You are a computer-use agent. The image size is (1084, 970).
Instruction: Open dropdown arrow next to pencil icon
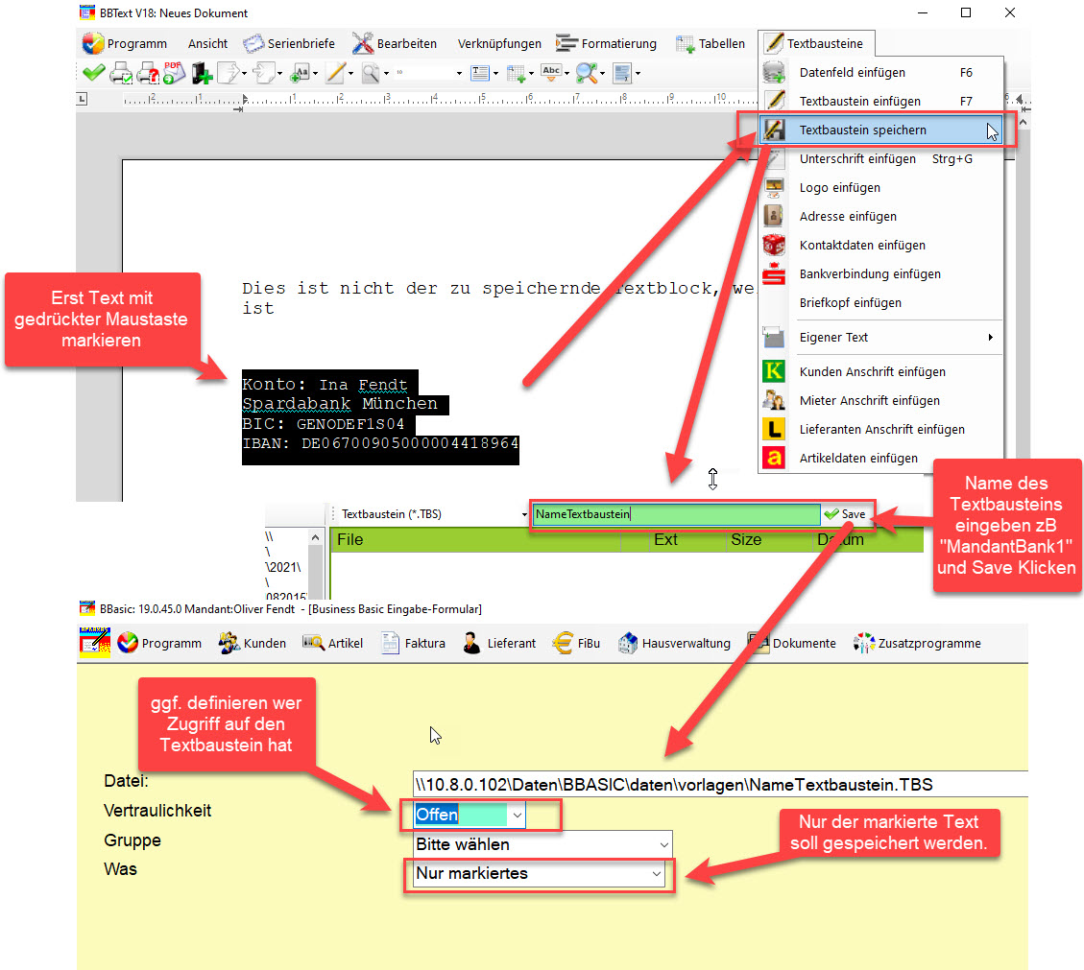pos(350,73)
